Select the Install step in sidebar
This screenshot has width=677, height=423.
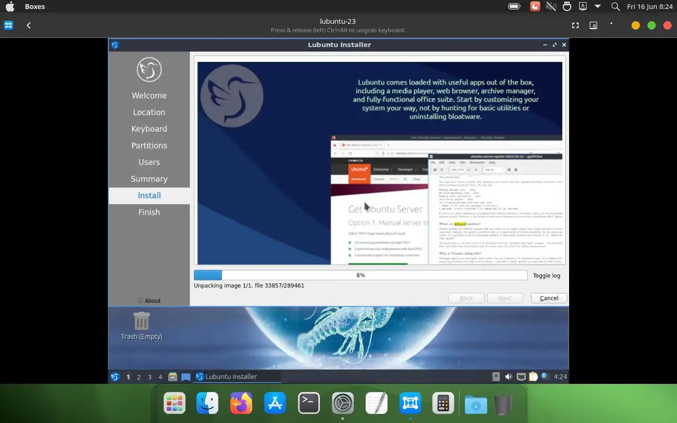tap(149, 196)
